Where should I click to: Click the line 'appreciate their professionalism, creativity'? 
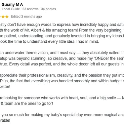point(36,75)
